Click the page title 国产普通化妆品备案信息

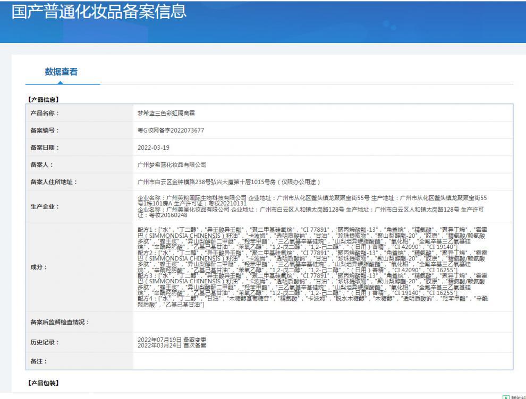pyautogui.click(x=99, y=11)
